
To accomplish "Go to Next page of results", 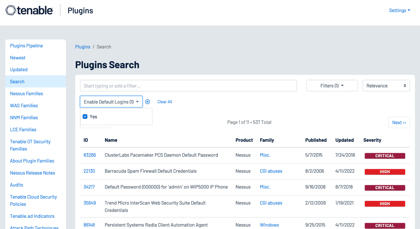I will pos(399,123).
